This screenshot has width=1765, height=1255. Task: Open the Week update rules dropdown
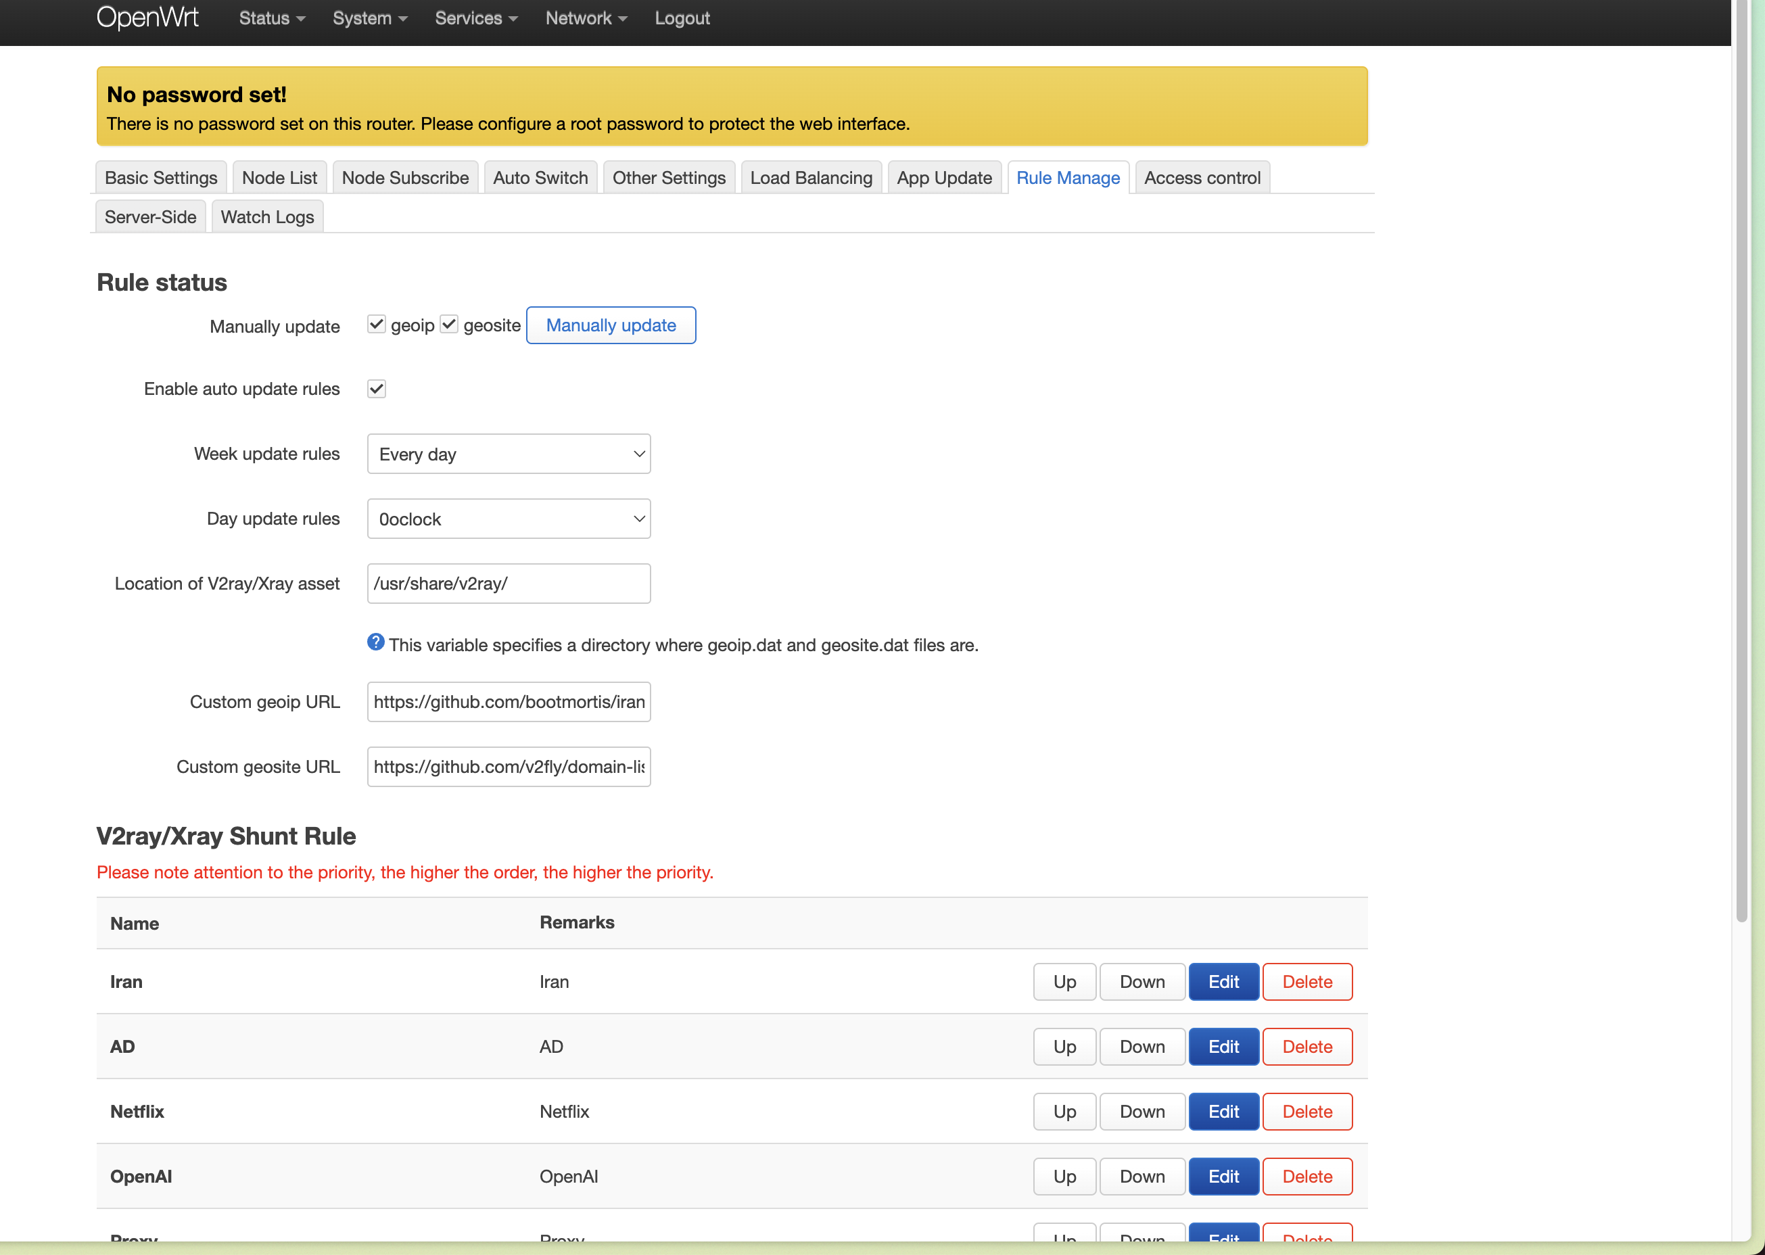pos(509,454)
